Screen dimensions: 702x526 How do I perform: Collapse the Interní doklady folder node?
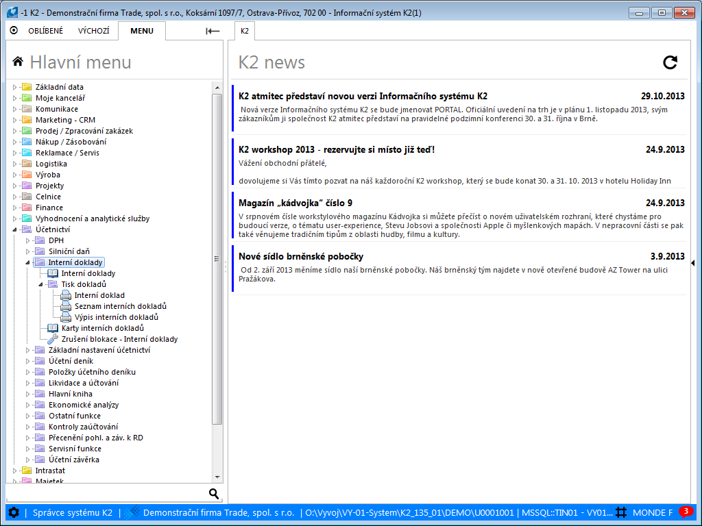coord(27,262)
